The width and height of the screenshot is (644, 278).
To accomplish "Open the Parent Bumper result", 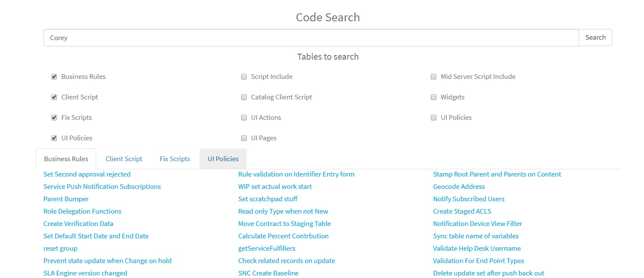I will (x=66, y=199).
